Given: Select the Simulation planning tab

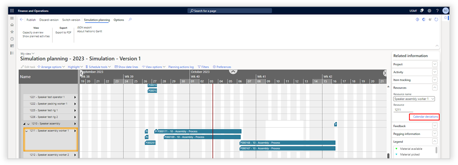Looking at the screenshot, I should [97, 20].
